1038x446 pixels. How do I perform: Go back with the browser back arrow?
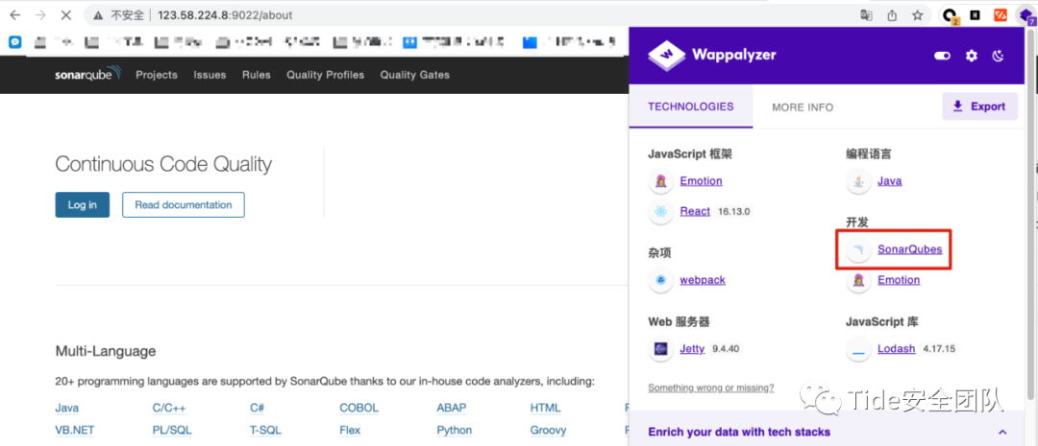click(14, 14)
